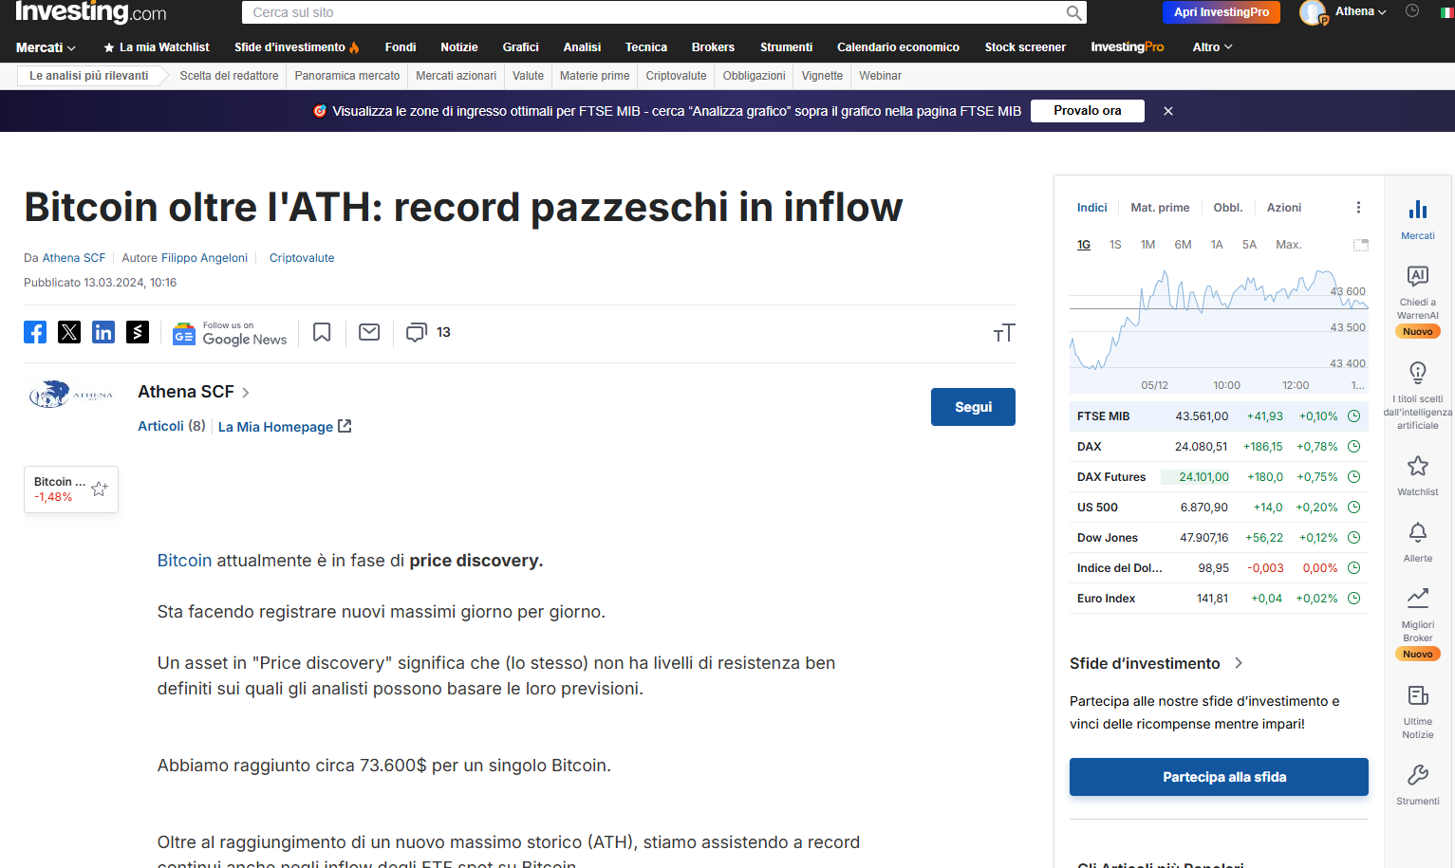Screen dimensions: 1455x868
Task: Open La mia Watchlist menu
Action: [157, 47]
